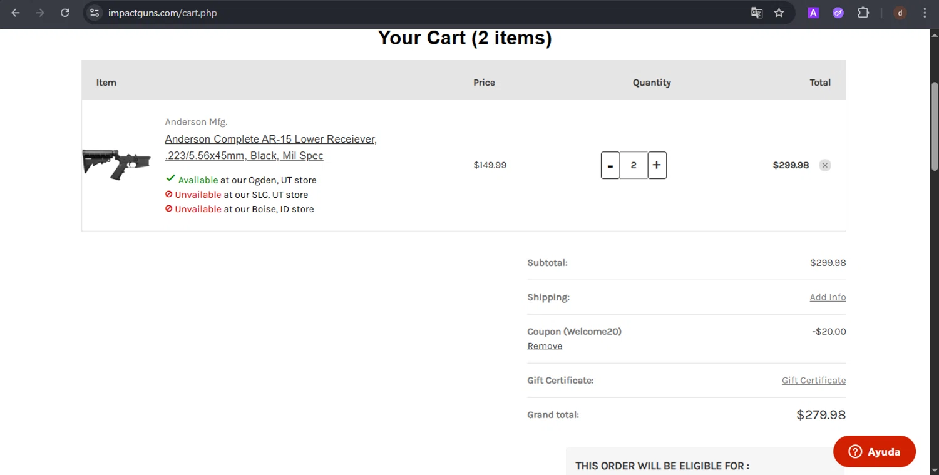Increase quantity with the plus button

click(x=657, y=165)
